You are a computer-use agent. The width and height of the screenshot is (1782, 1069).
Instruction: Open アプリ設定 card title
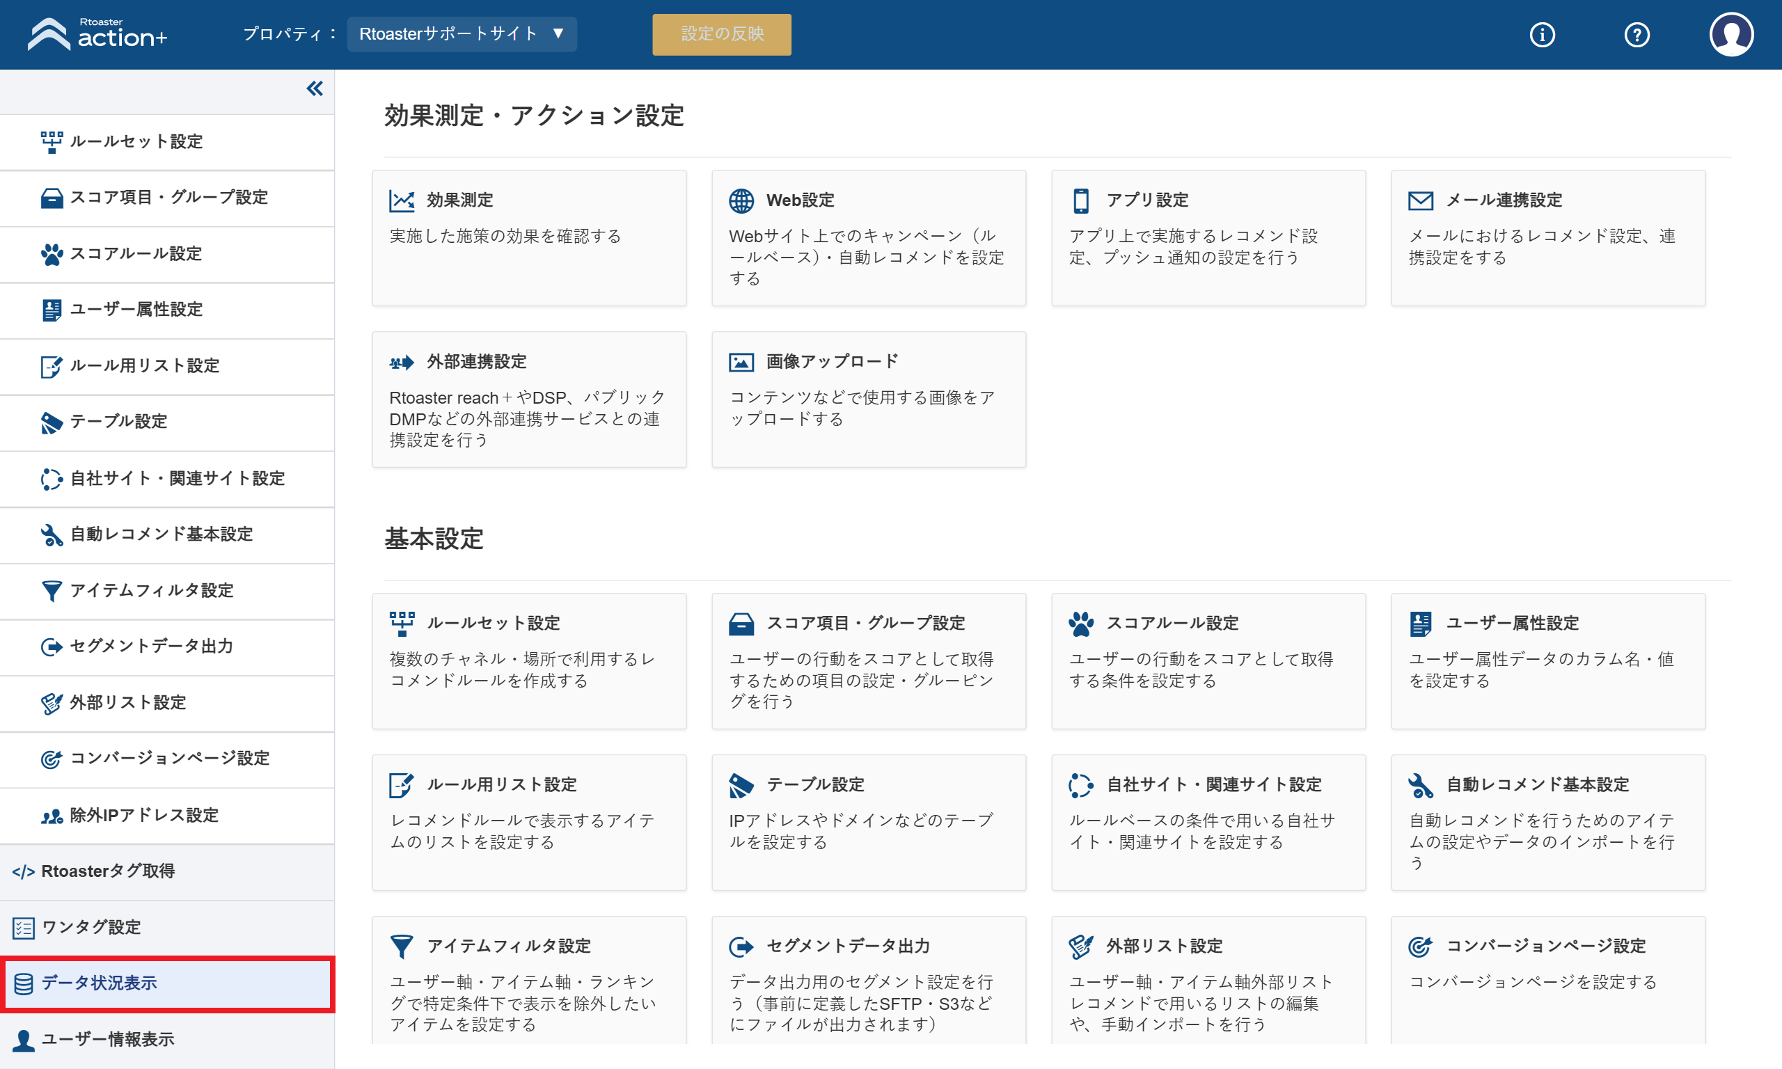click(x=1146, y=200)
